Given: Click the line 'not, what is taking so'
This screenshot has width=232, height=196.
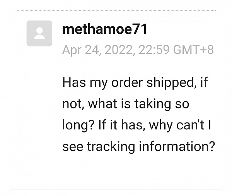Looking at the screenshot, I should tap(126, 104).
